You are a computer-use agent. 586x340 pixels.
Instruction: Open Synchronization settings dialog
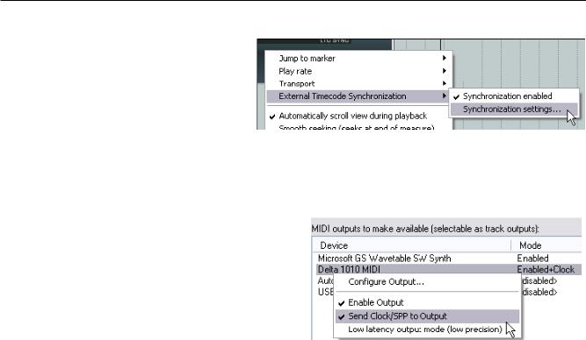coord(513,110)
